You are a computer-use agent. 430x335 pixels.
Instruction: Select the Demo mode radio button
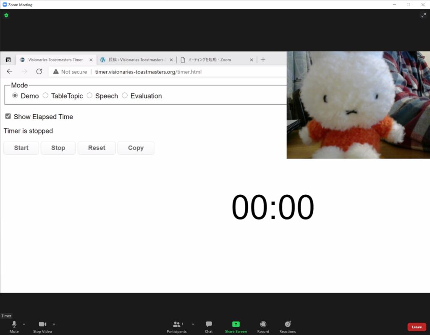click(15, 95)
